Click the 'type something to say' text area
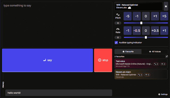 (57, 25)
